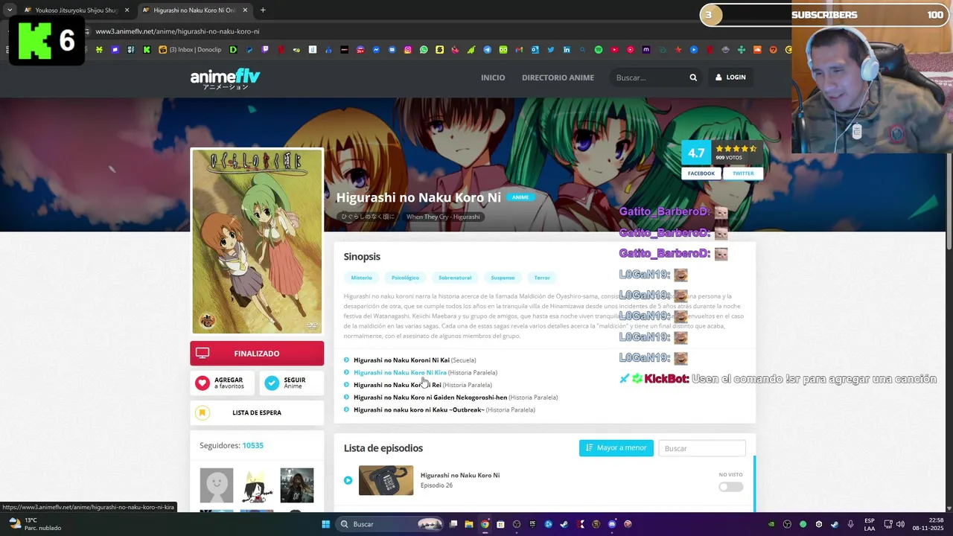Click the Psicológico genre tag
953x536 pixels.
click(x=405, y=278)
